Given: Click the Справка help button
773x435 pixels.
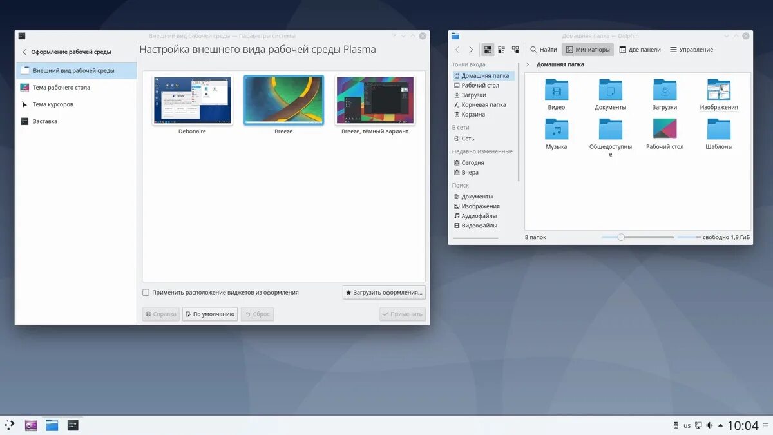Looking at the screenshot, I should pos(161,314).
